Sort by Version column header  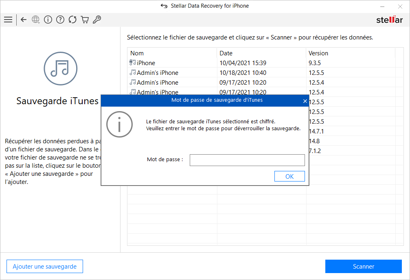click(x=351, y=53)
